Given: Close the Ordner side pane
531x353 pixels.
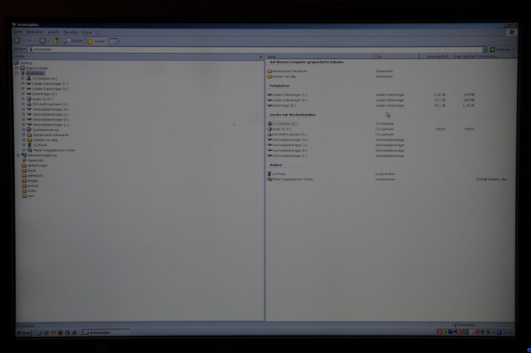Looking at the screenshot, I should click(x=261, y=57).
